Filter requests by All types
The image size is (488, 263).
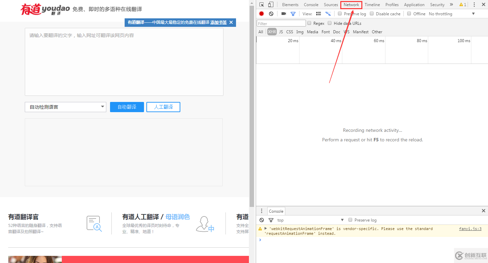click(x=261, y=32)
